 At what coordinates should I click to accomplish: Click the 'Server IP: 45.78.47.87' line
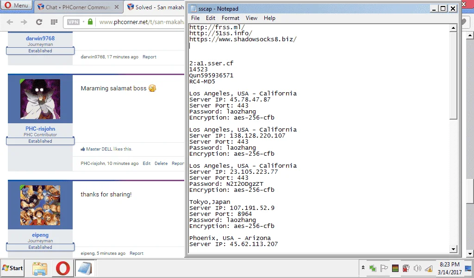pos(230,100)
